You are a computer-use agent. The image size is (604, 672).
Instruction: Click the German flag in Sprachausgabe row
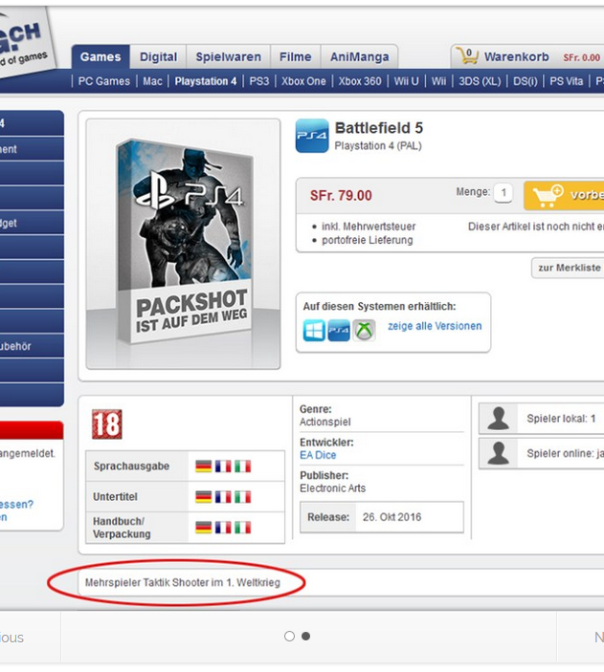point(204,466)
